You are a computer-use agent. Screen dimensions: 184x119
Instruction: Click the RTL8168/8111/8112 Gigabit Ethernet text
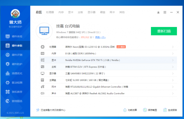[x=97, y=87]
